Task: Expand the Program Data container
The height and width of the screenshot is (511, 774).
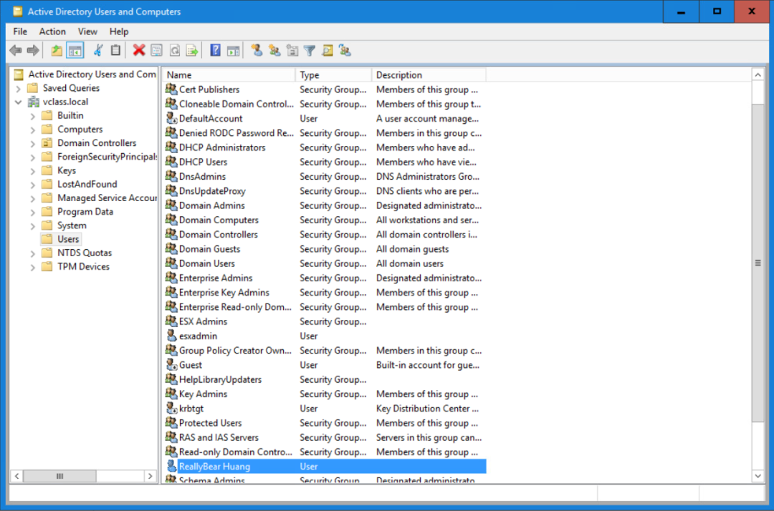Action: click(x=32, y=213)
